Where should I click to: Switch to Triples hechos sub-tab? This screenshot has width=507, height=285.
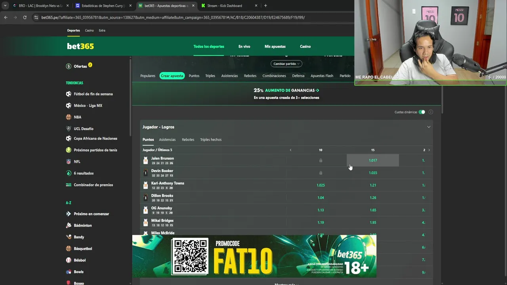(x=211, y=140)
